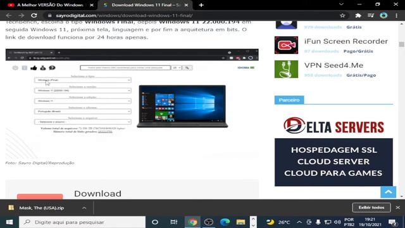Click page vertical scrollbar thumb
This screenshot has width=405, height=228.
pyautogui.click(x=401, y=44)
